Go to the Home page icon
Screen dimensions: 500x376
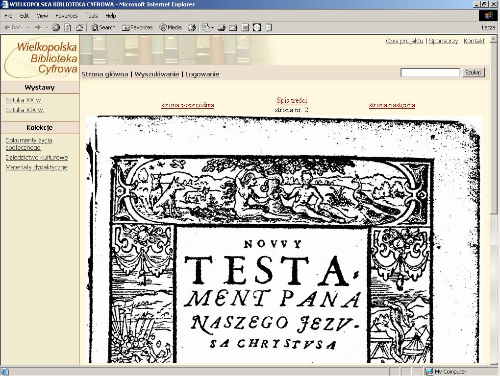tap(79, 28)
